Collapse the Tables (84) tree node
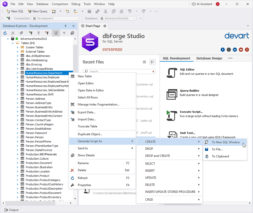Screen dimensions: 253x213 point(13,43)
